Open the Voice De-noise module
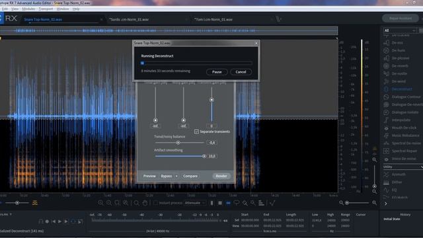The height and width of the screenshot is (238, 423). (404, 159)
